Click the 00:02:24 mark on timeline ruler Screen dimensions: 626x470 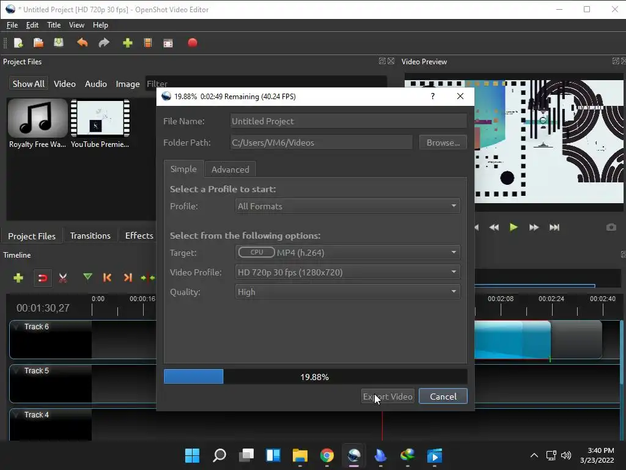[x=551, y=299]
